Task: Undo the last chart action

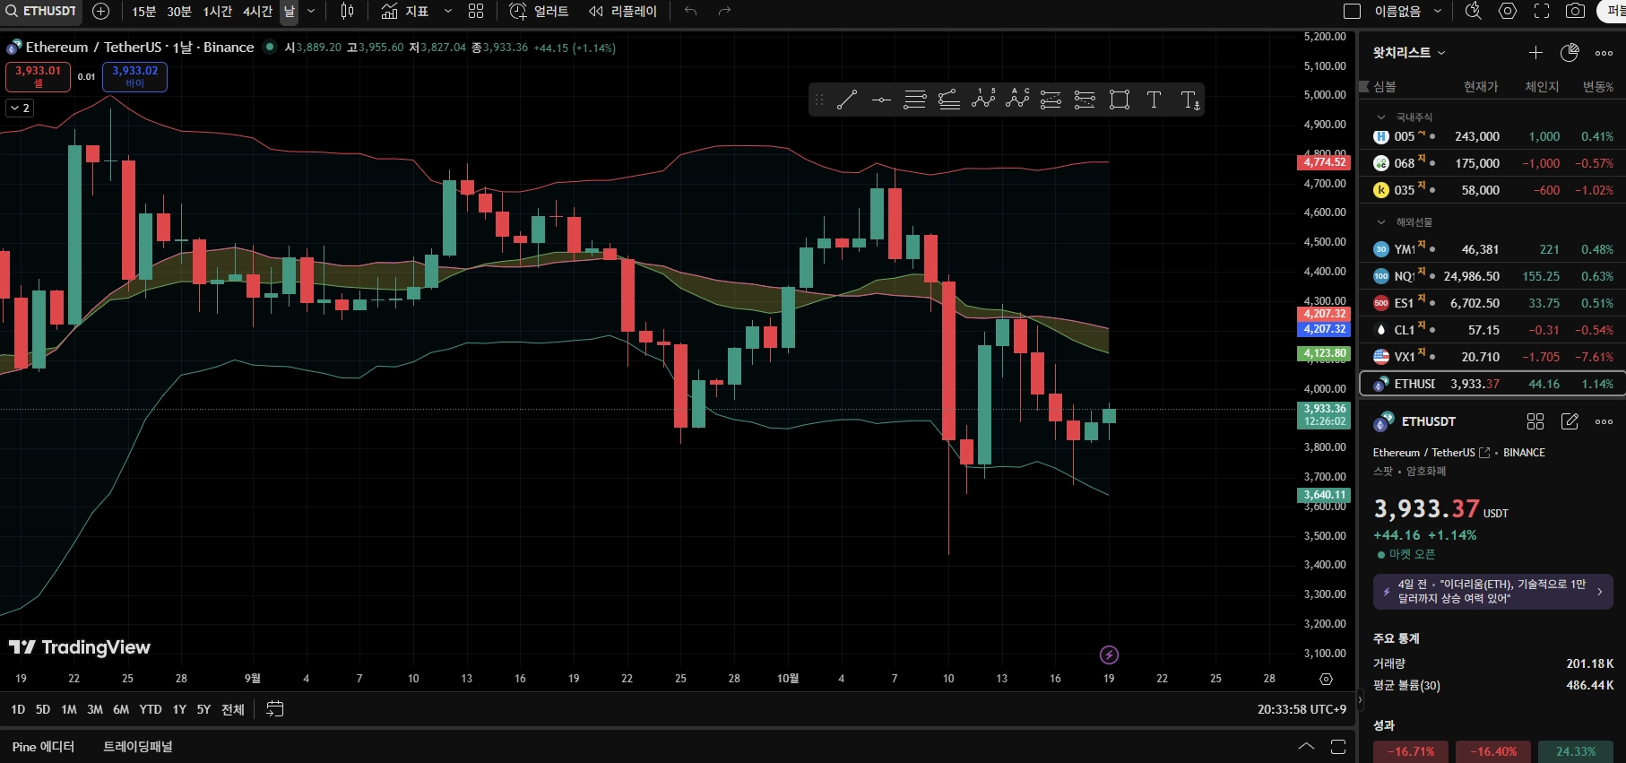Action: (x=690, y=11)
